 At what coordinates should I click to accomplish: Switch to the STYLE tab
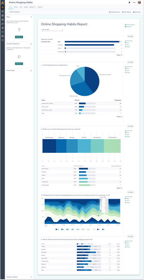tap(16, 7)
